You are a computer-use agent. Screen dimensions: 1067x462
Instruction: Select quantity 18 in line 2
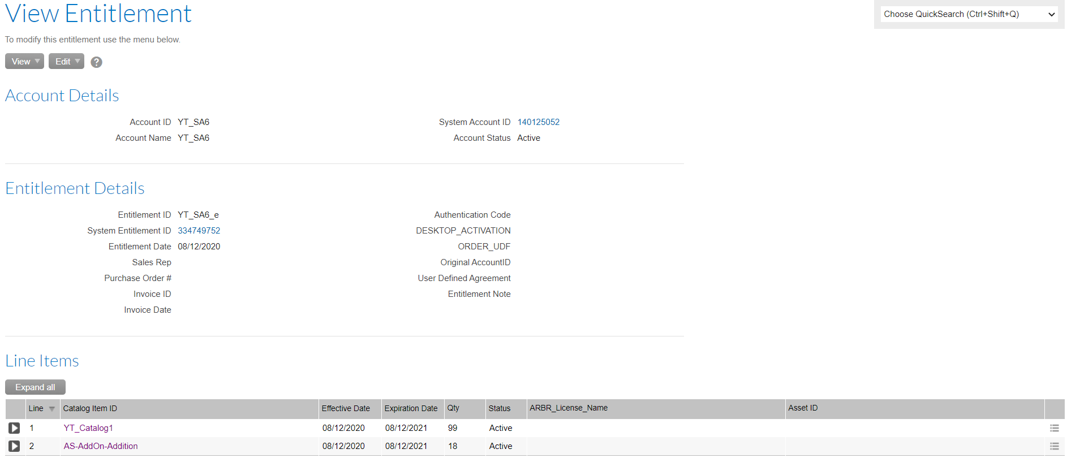click(453, 446)
